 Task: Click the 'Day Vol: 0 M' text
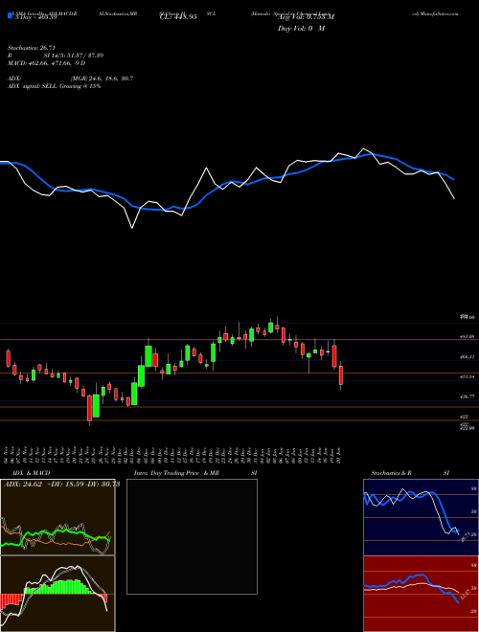[301, 29]
